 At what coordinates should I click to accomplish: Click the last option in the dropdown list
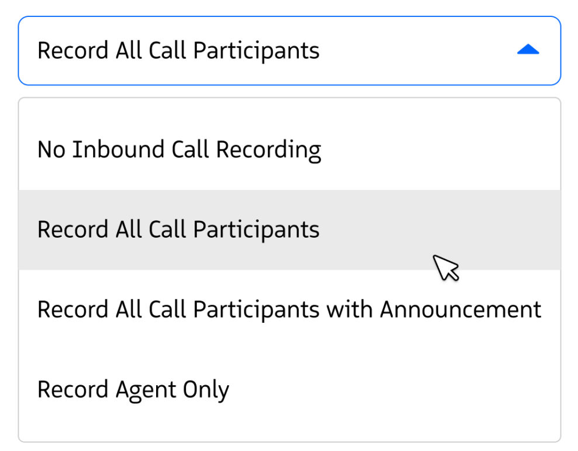pos(133,389)
